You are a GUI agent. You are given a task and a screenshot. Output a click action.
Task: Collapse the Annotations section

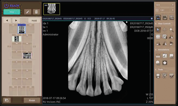pos(156,50)
